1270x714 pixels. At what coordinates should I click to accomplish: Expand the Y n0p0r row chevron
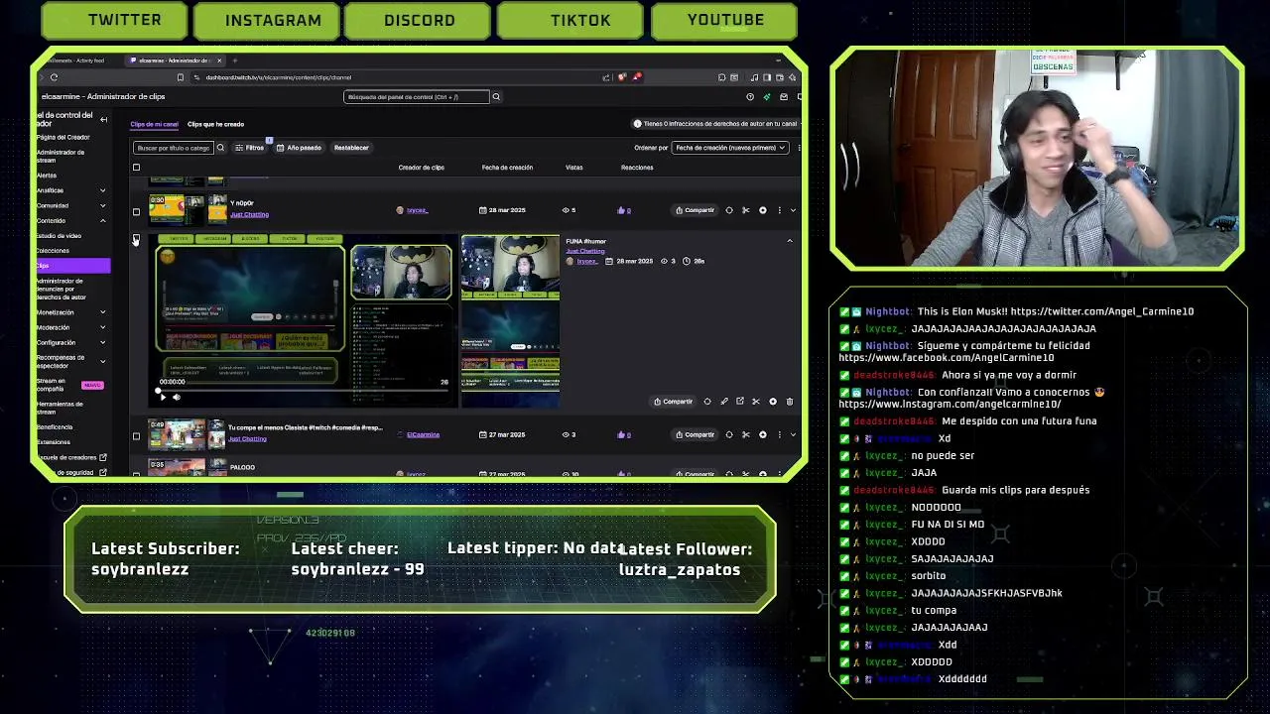click(x=792, y=210)
